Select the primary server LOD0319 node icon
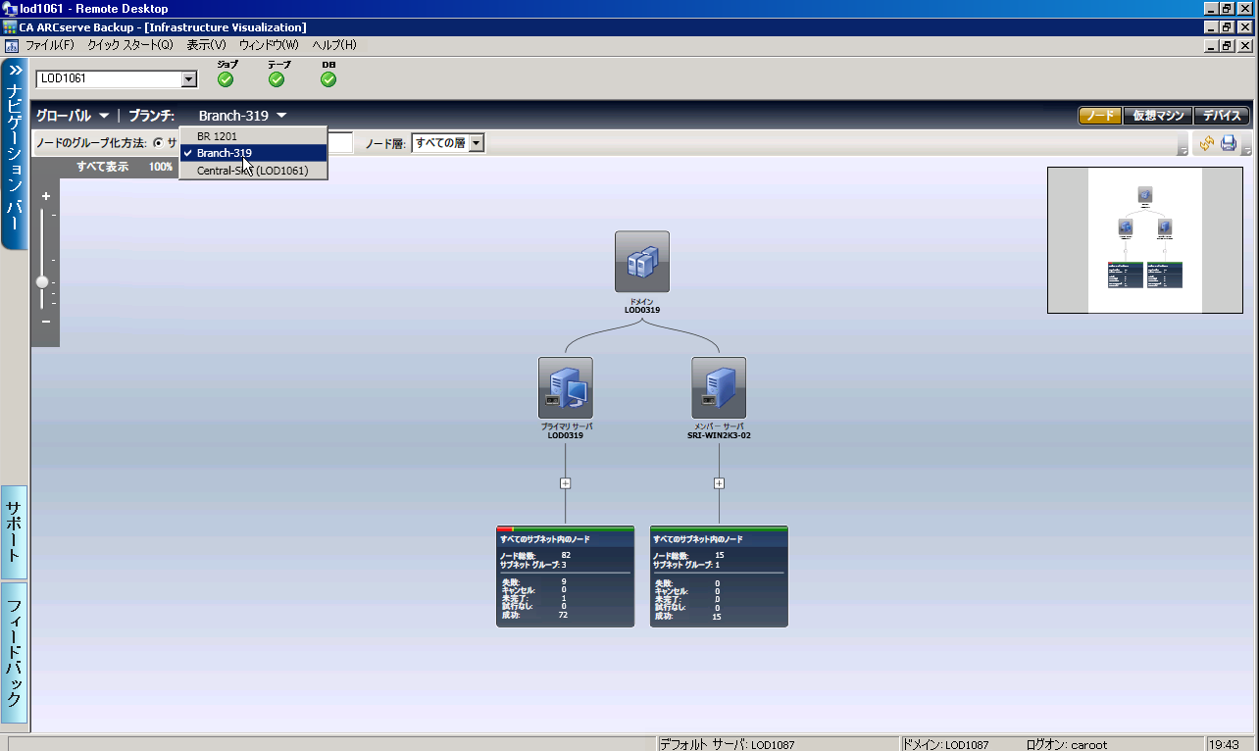The image size is (1259, 751). click(x=566, y=388)
